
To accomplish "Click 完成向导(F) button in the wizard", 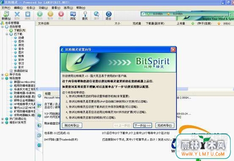I will (165, 125).
